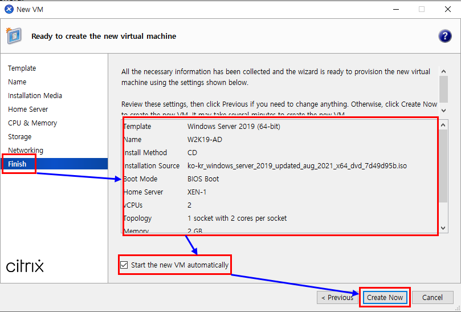This screenshot has height=312, width=461.
Task: Click the settings summary scrollbar thumb
Action: 443,166
